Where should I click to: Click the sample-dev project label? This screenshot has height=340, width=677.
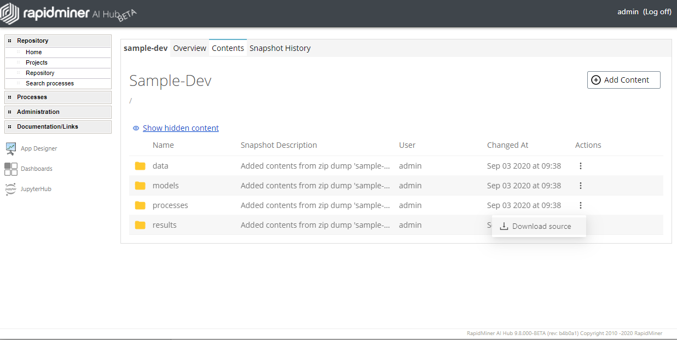(146, 48)
